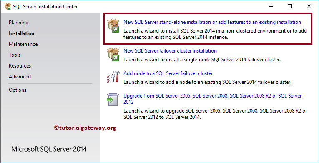Start Upgrade from SQL Server 2005 link

(213, 99)
